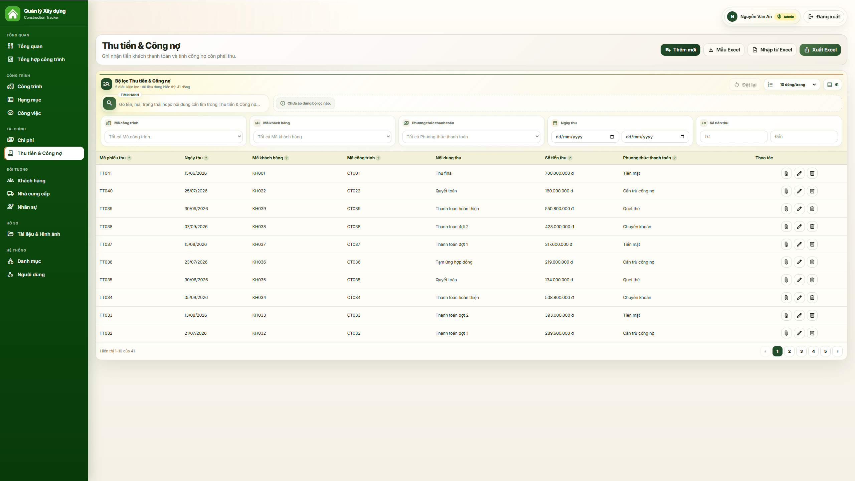This screenshot has width=855, height=481.
Task: Select Thu tiền & Công nợ menu item
Action: (44, 153)
